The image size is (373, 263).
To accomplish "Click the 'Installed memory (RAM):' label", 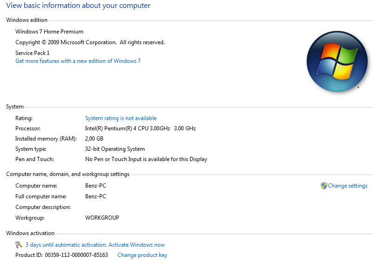I will 46,139.
